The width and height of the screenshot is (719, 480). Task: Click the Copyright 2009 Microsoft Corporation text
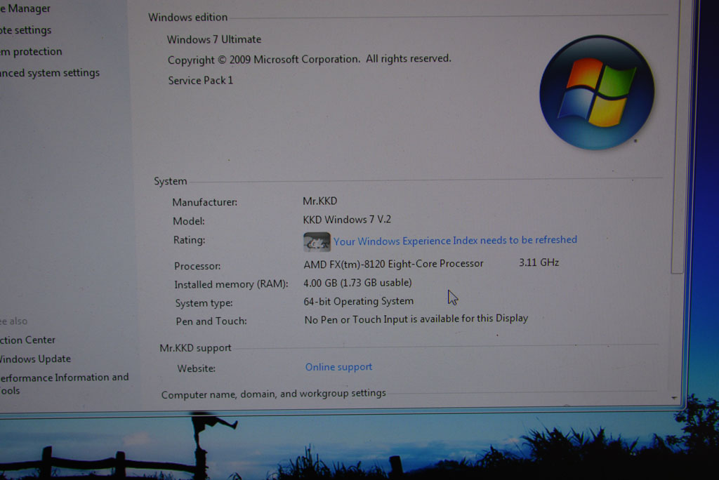click(x=310, y=60)
